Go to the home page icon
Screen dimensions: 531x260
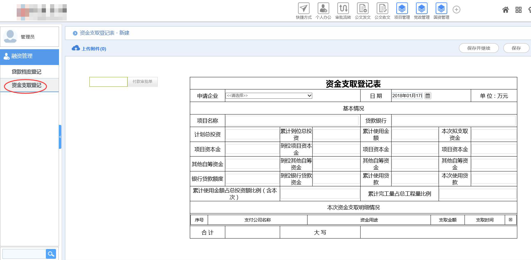(505, 10)
